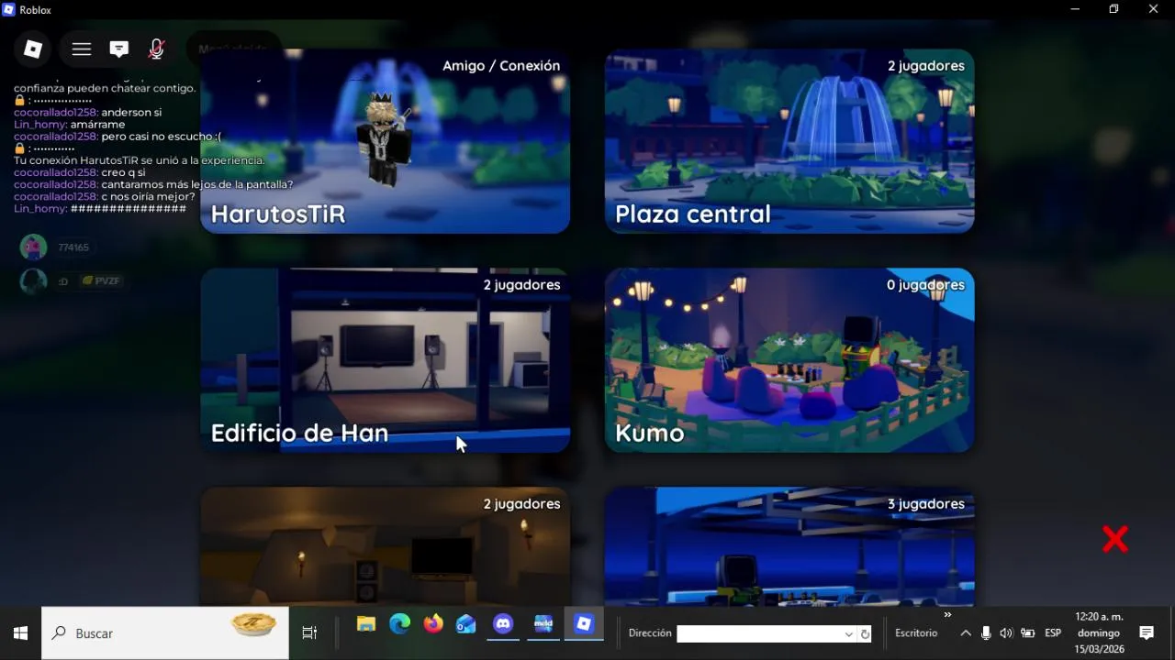Change the ESP input language
The height and width of the screenshot is (660, 1175).
(x=1053, y=633)
